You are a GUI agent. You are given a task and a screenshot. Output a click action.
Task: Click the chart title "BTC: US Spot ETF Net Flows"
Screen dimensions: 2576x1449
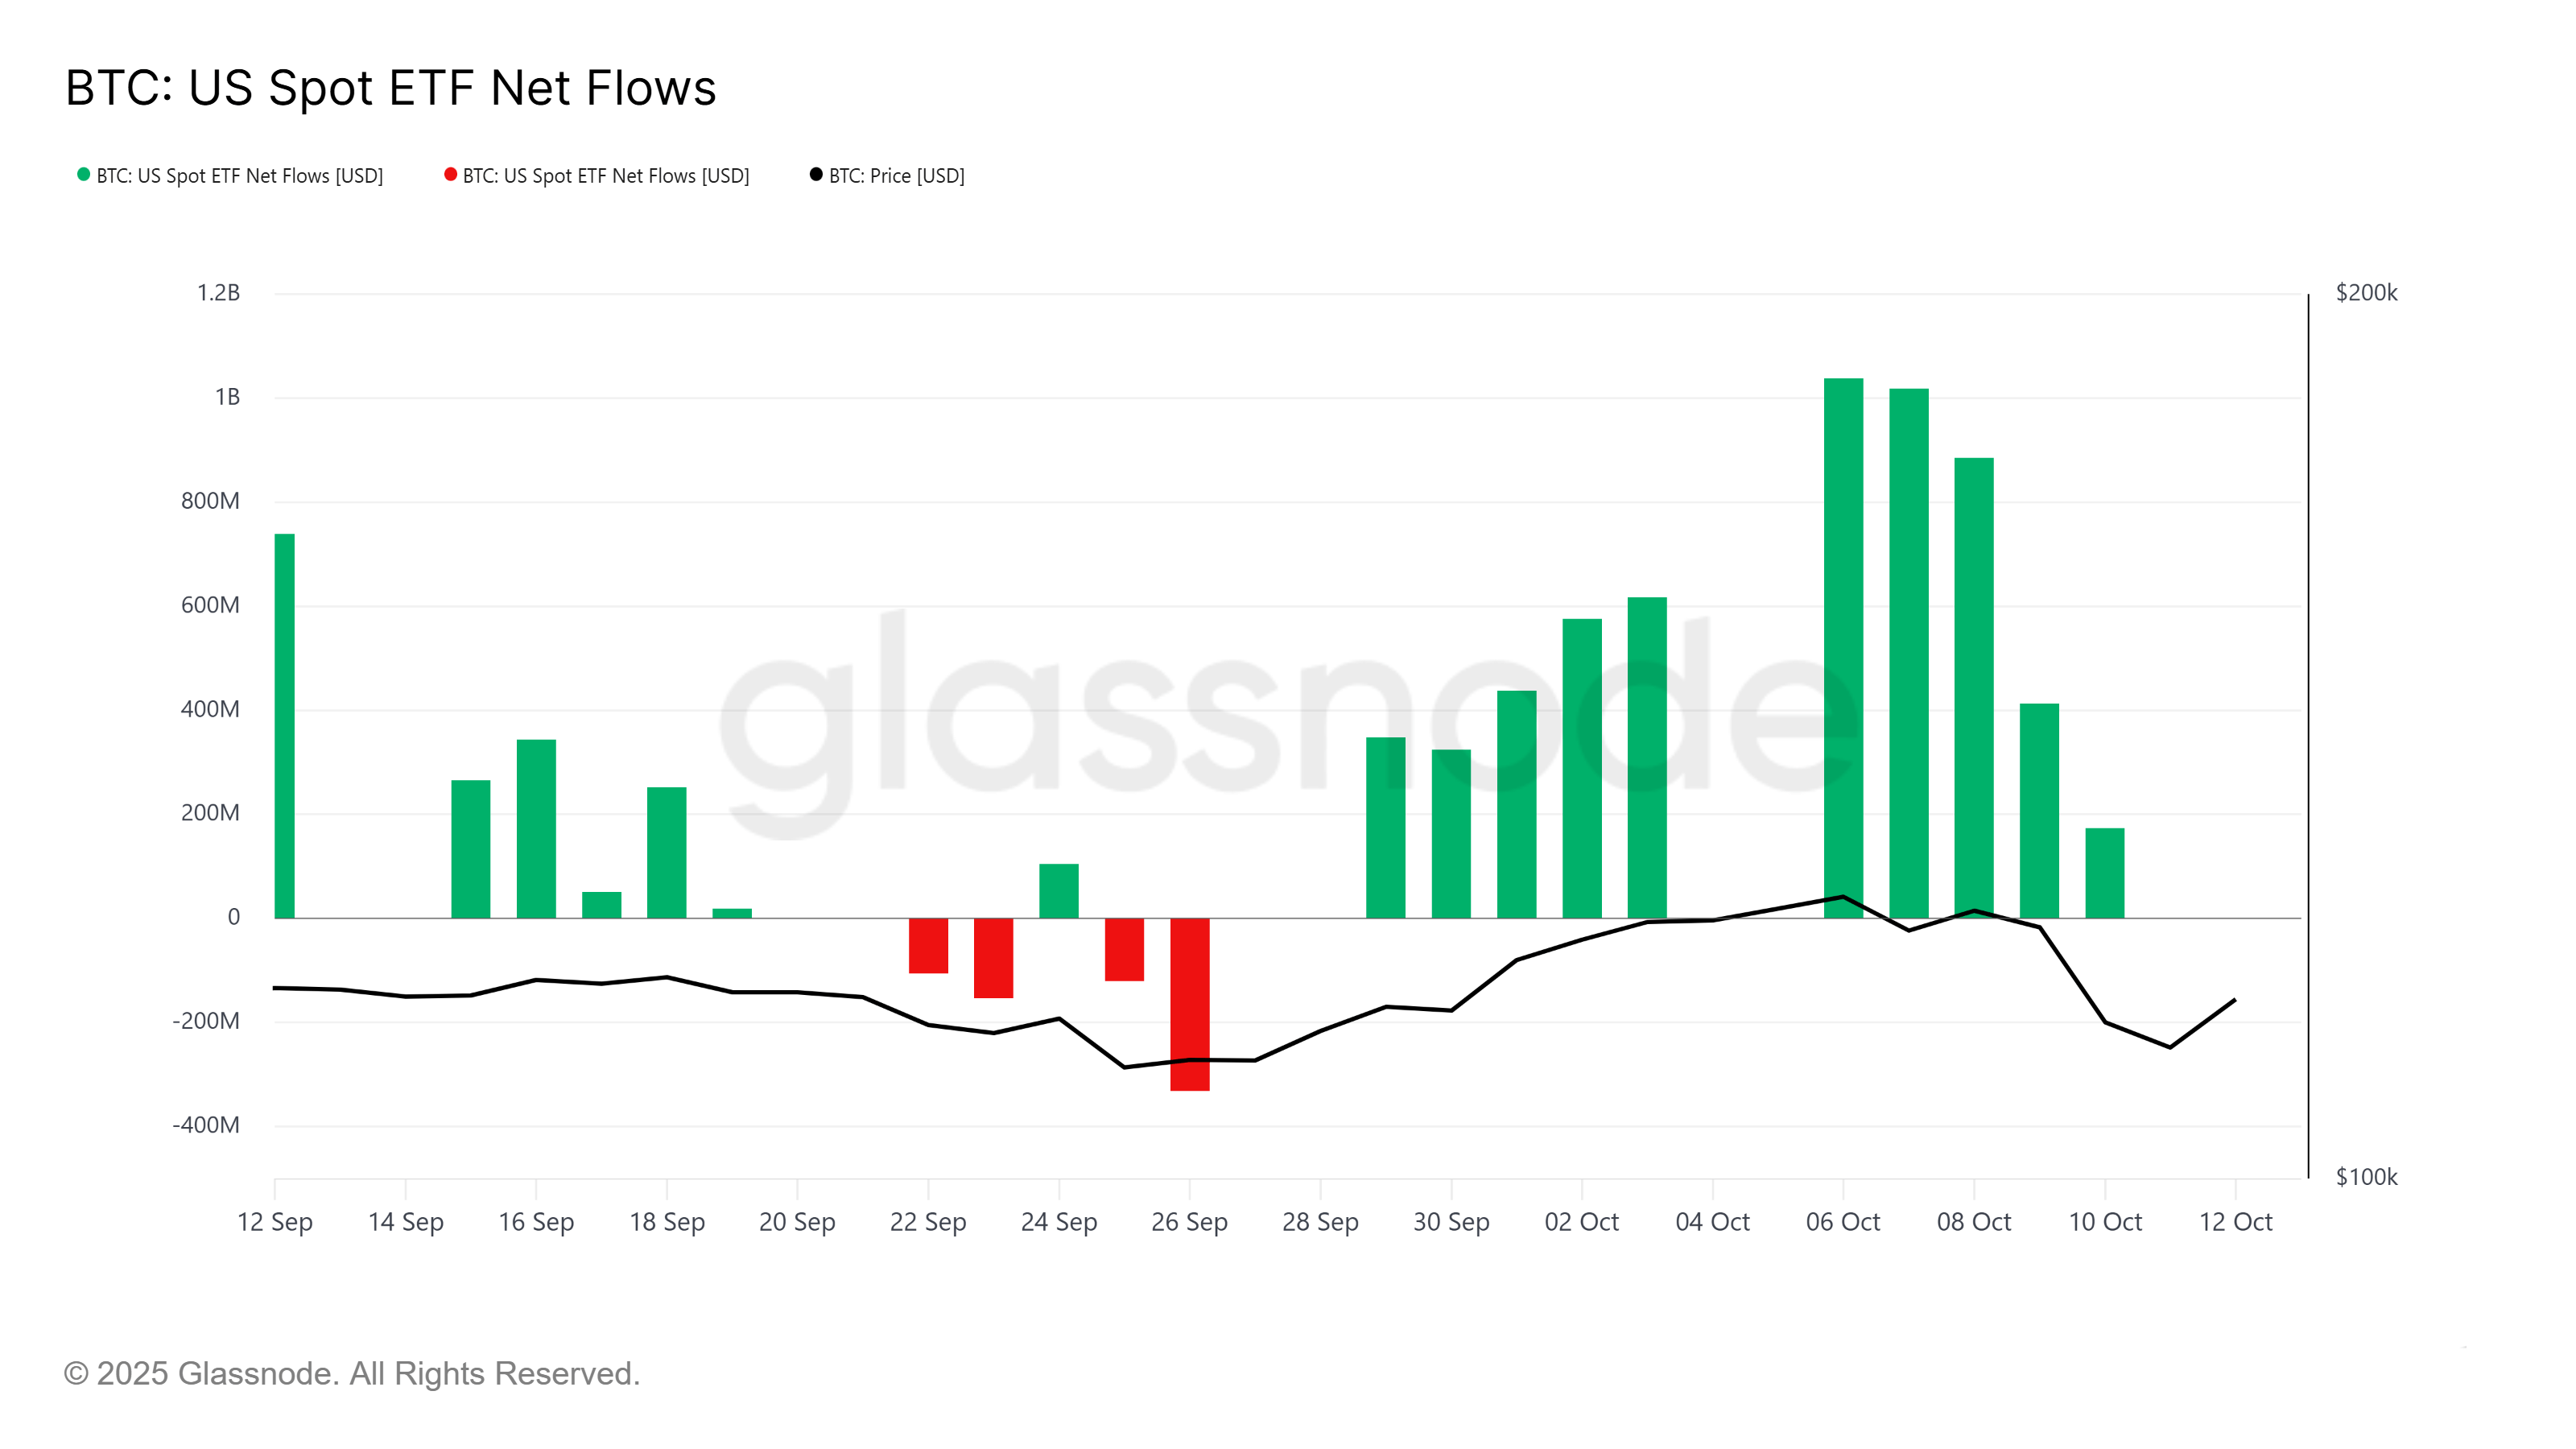pyautogui.click(x=391, y=88)
